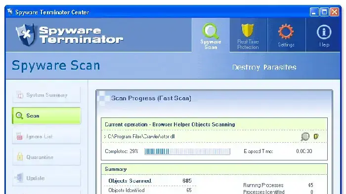This screenshot has width=346, height=194.
Task: Open the Settings tab
Action: [x=286, y=35]
